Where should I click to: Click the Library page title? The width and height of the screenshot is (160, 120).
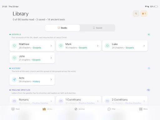(21, 14)
